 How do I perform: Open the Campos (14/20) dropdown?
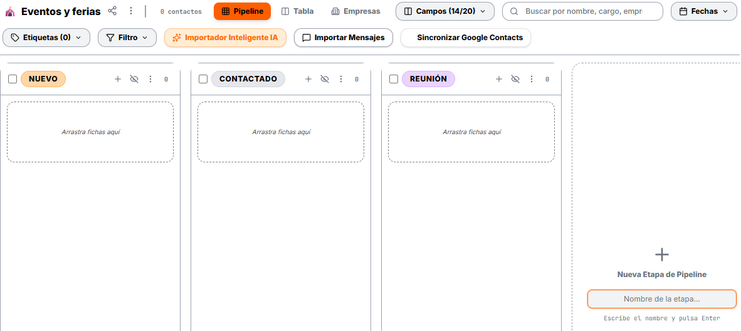(x=445, y=11)
